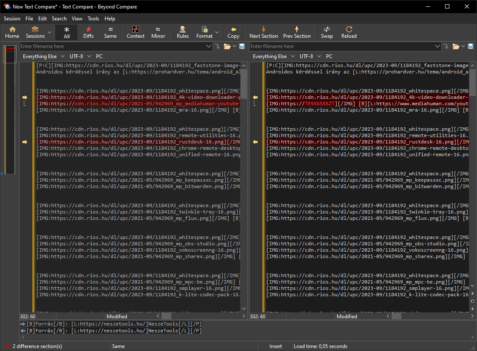Click the Copy toolbar button
This screenshot has width=477, height=351.
tap(233, 33)
